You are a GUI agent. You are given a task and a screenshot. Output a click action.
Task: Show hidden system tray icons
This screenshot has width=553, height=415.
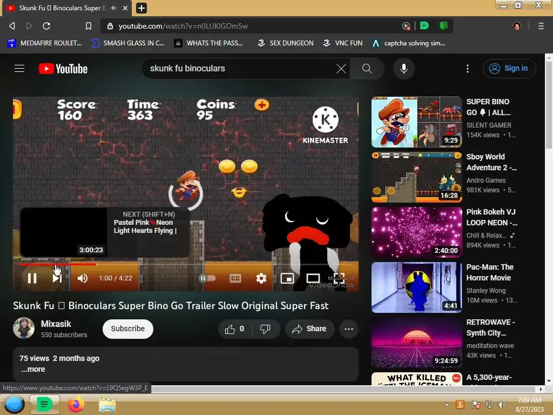(x=447, y=405)
